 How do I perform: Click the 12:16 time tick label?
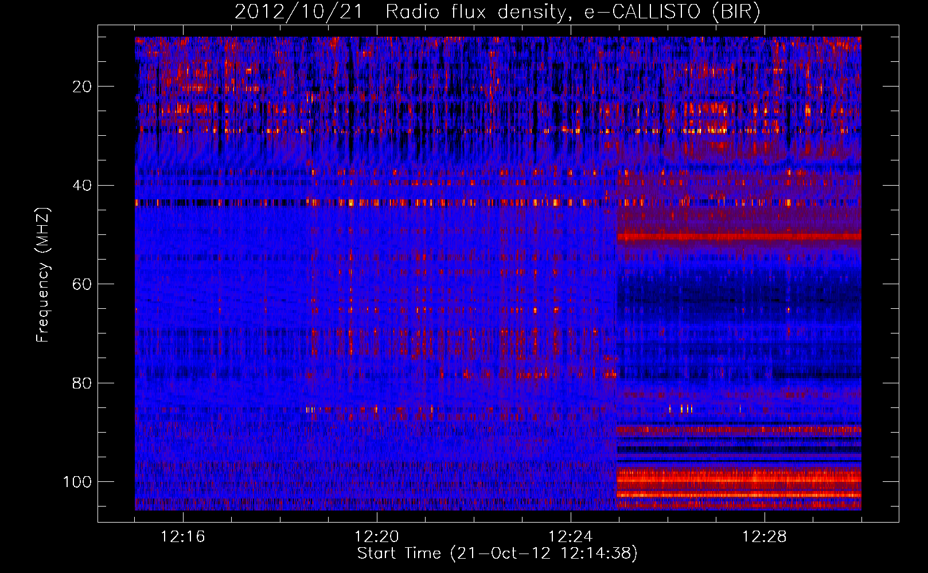[183, 537]
